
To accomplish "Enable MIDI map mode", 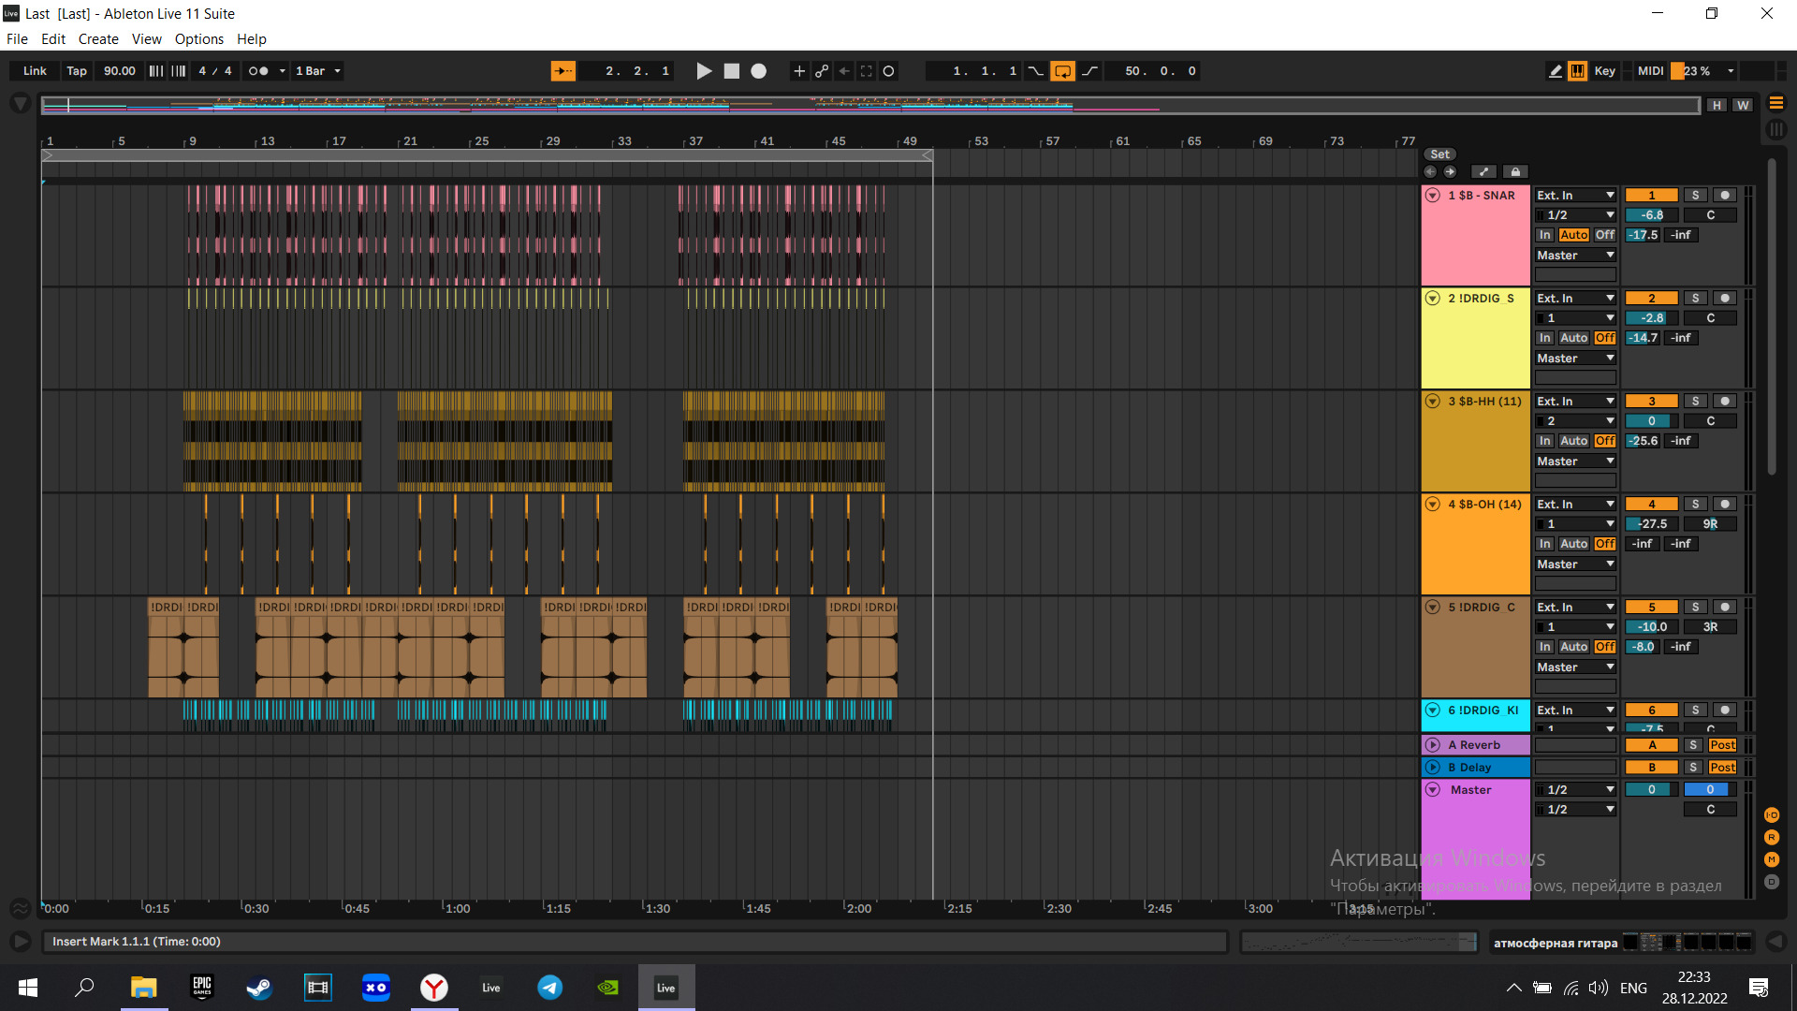I will tap(1650, 71).
